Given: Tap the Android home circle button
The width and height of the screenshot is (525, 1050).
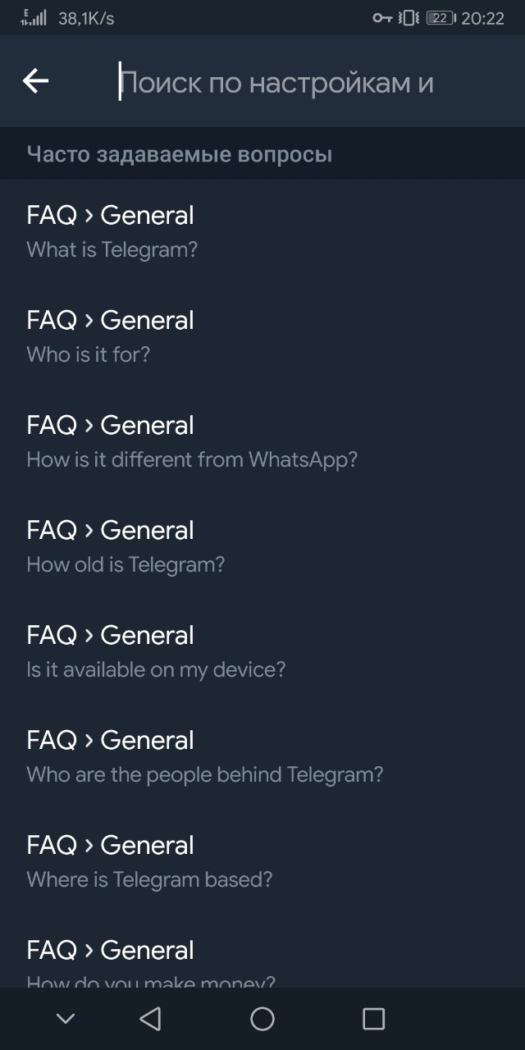Looking at the screenshot, I should coord(262,1019).
